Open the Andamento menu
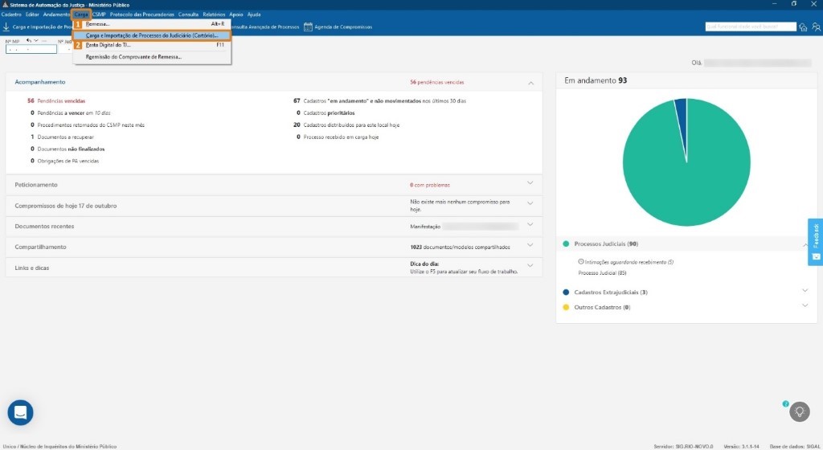This screenshot has height=450, width=823. point(56,14)
